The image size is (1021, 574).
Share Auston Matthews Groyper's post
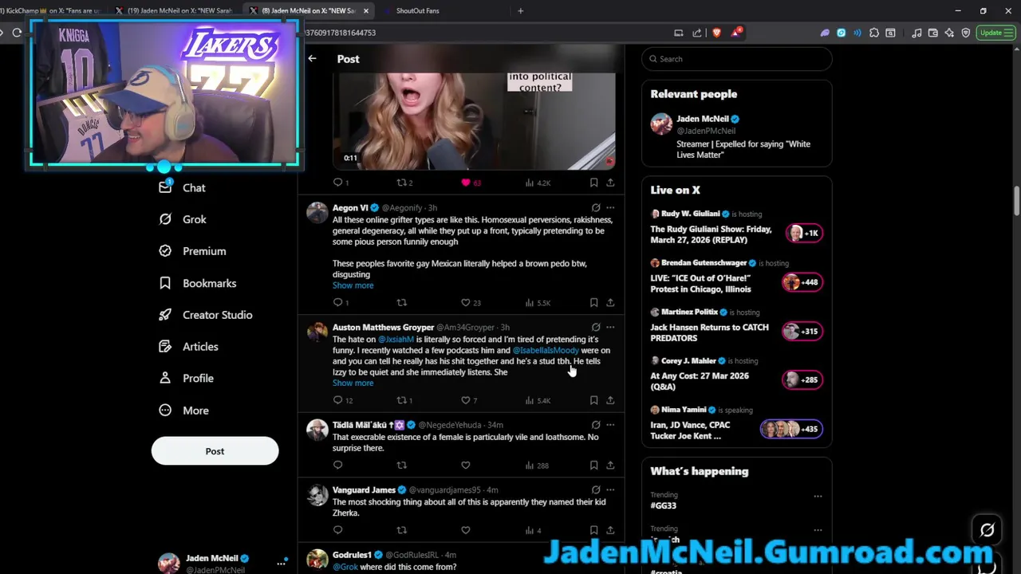click(x=610, y=400)
